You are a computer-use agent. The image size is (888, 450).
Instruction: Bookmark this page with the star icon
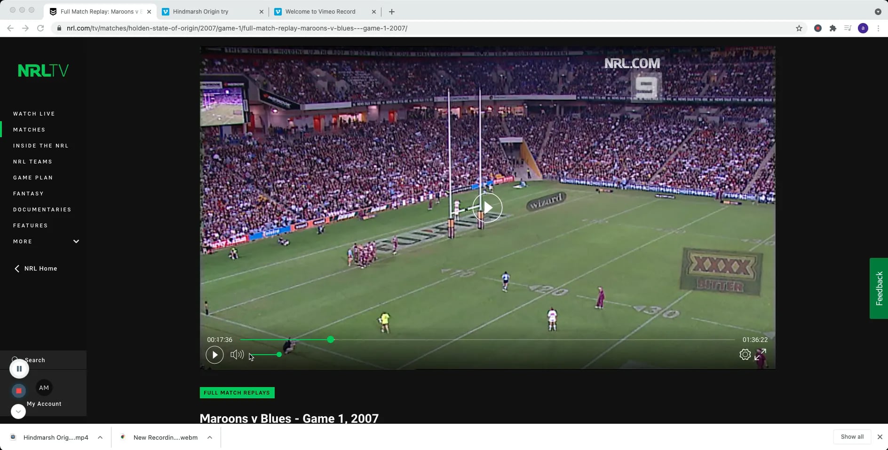click(x=799, y=28)
